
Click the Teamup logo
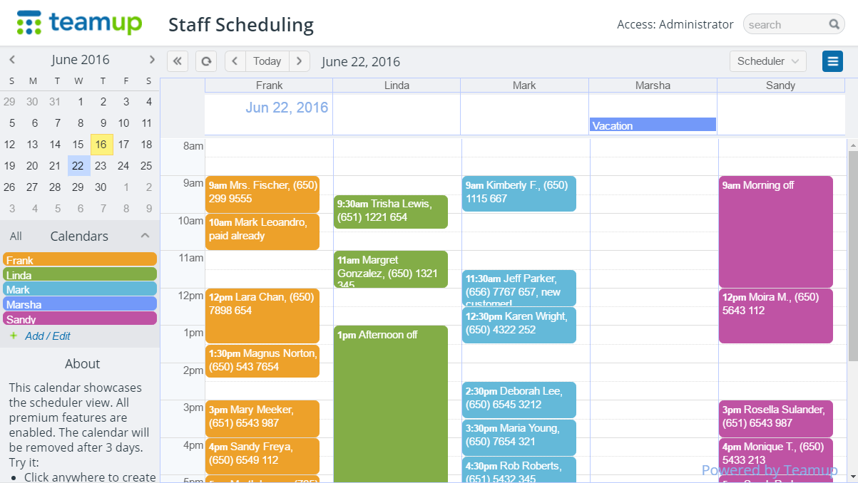tap(80, 23)
